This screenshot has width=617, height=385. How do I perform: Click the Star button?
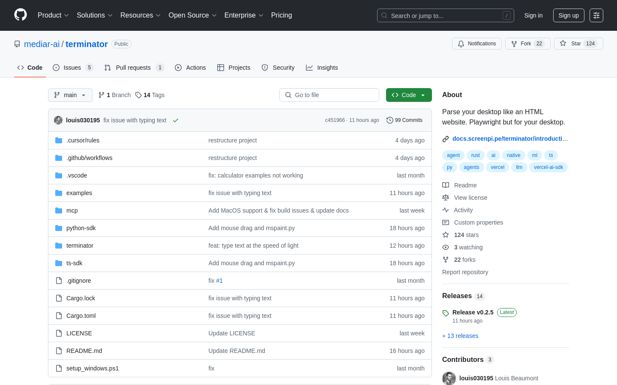[x=578, y=44]
